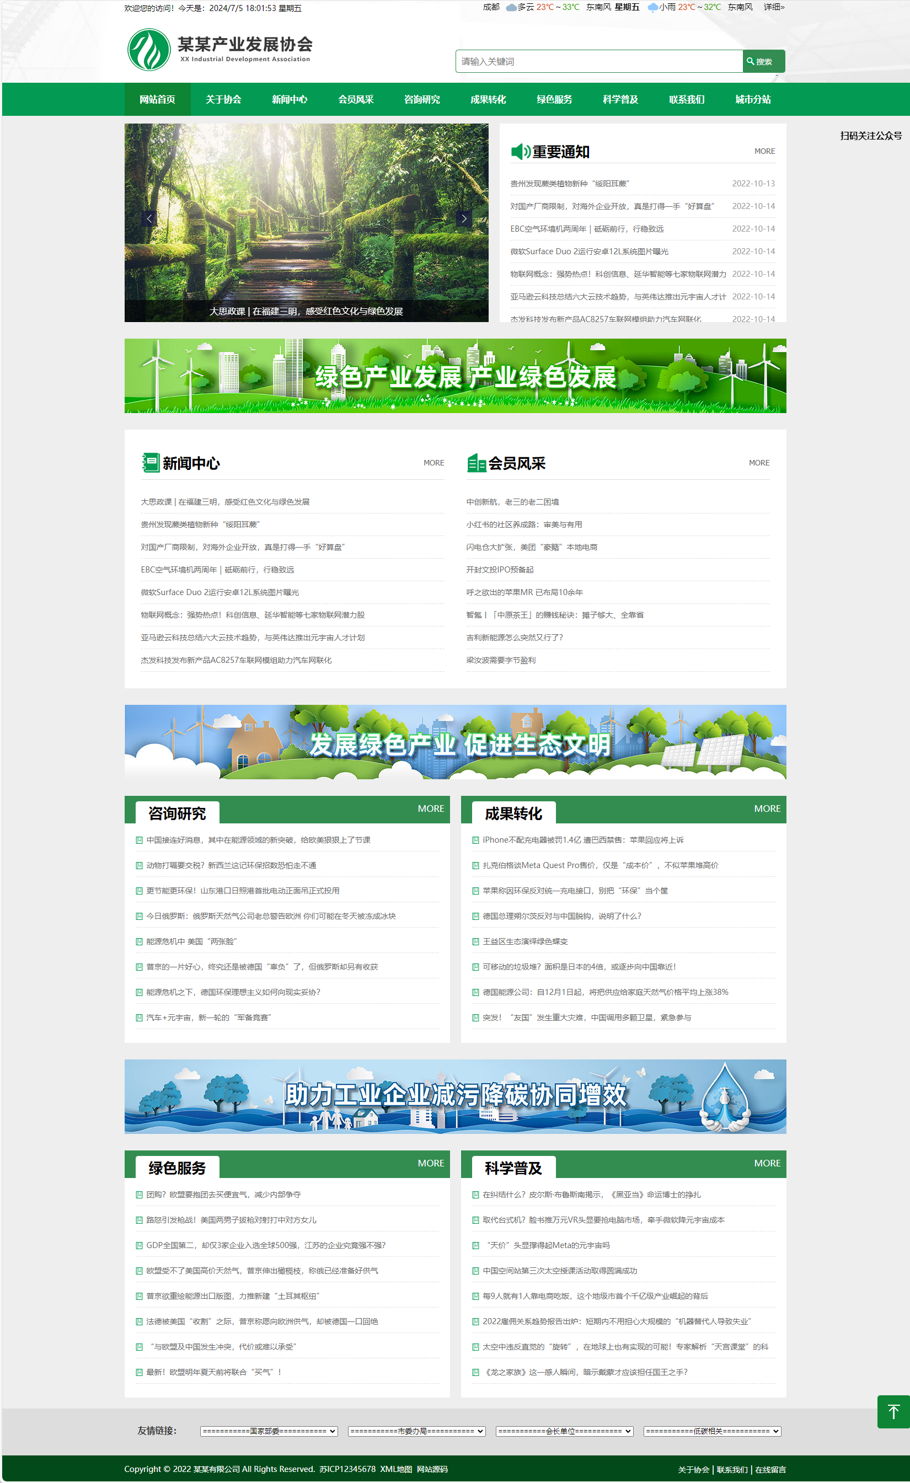
Task: Click the back-to-top arrow button
Action: (893, 1411)
